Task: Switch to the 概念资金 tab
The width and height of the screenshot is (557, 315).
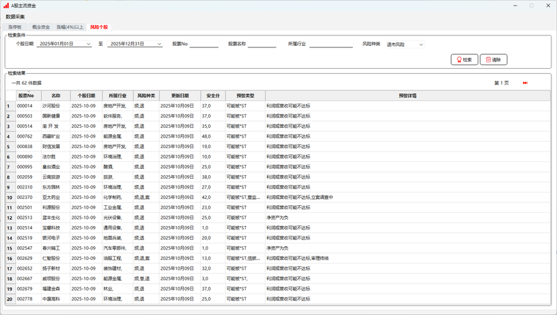Action: coord(41,27)
